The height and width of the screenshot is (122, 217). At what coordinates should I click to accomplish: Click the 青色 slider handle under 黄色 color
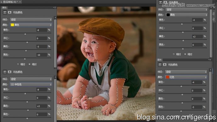click(25, 34)
